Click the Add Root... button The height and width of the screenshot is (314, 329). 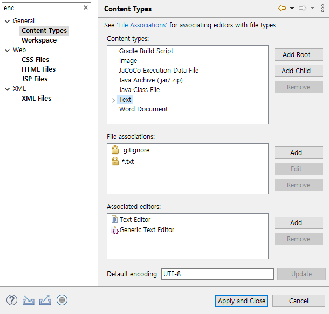[x=299, y=55]
